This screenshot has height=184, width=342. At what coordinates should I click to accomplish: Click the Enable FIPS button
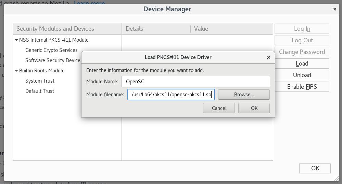(x=302, y=87)
